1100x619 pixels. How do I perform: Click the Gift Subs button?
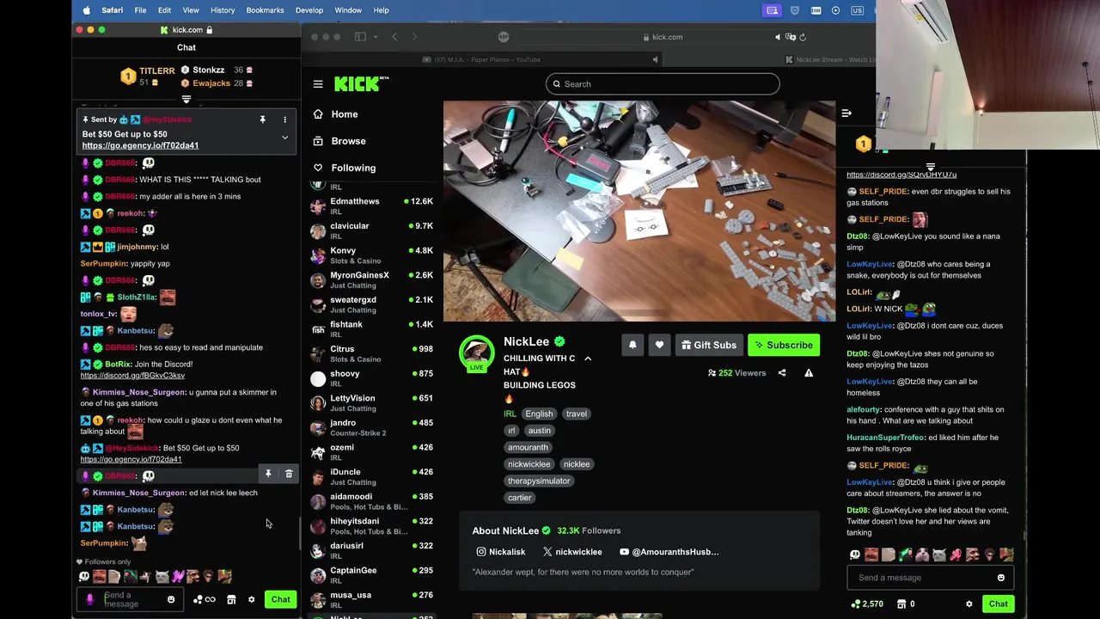tap(709, 345)
